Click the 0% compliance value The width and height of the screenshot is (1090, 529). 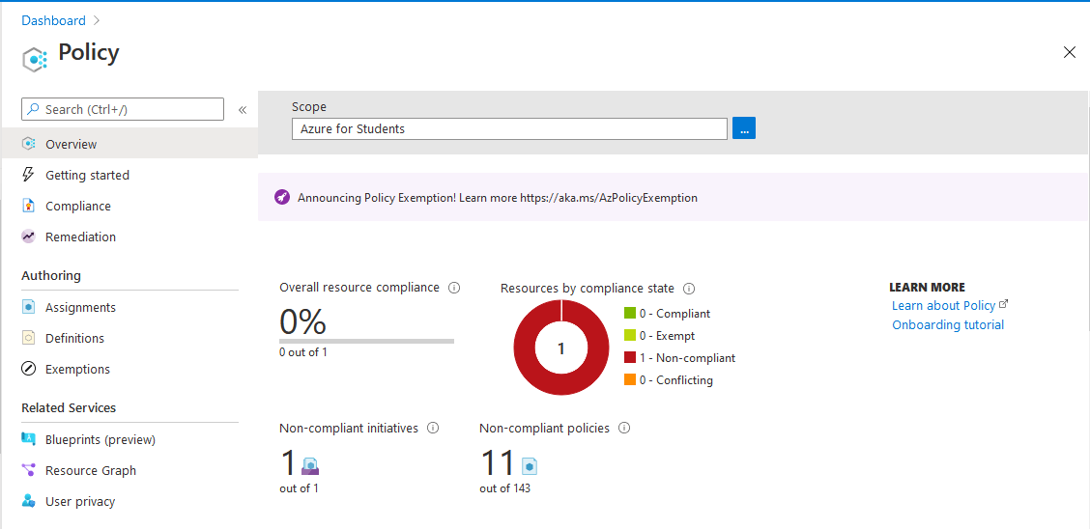(302, 321)
